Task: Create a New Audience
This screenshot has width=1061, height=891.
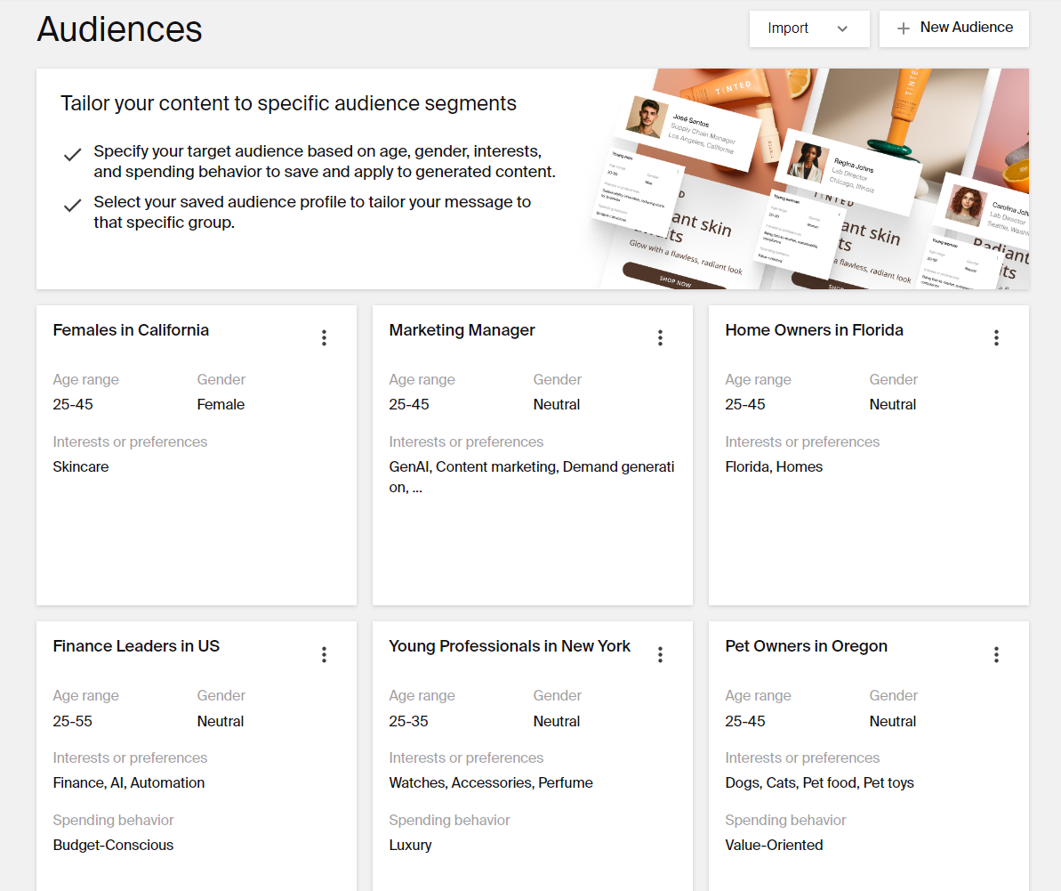Action: pos(953,28)
